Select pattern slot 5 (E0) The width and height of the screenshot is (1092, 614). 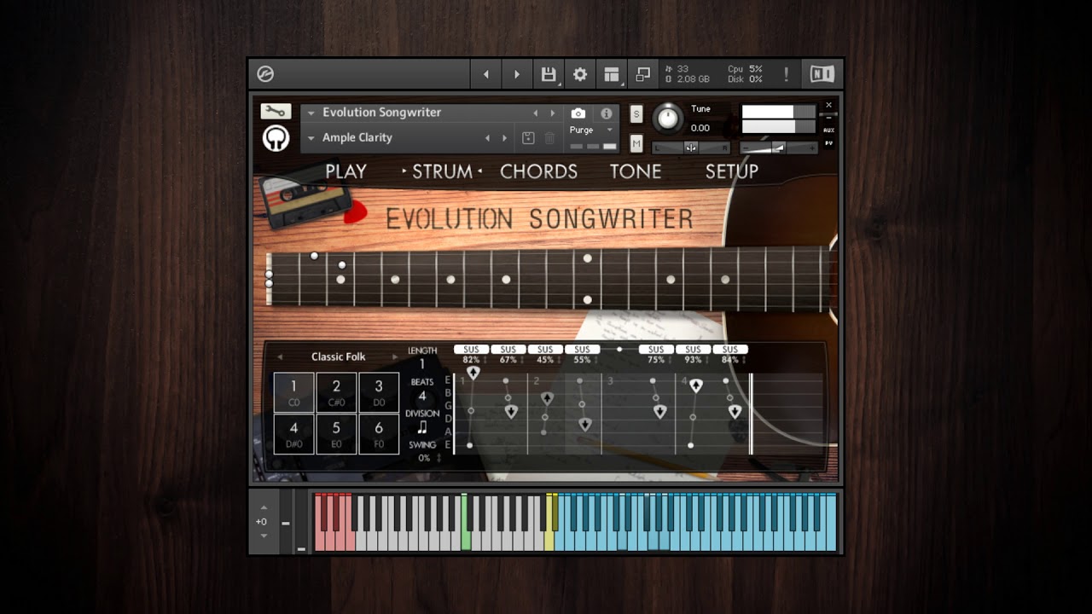click(336, 434)
